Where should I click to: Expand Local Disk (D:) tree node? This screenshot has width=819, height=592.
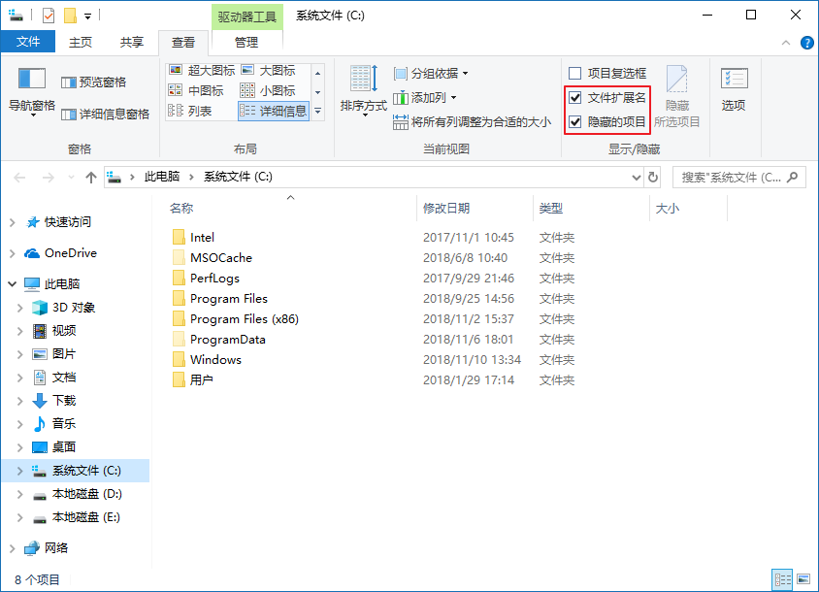tap(19, 494)
